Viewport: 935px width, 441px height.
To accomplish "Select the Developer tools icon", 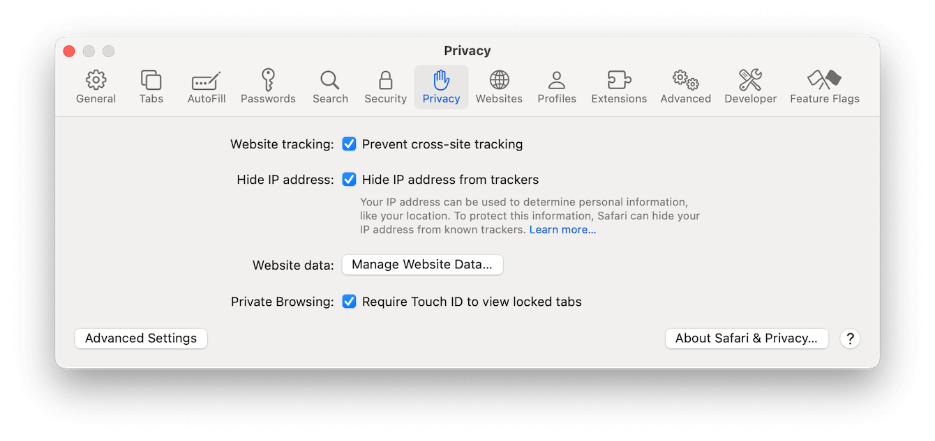I will 750,80.
